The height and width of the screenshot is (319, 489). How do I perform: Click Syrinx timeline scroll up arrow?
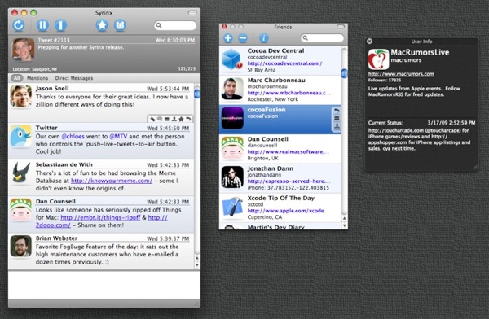coord(197,258)
